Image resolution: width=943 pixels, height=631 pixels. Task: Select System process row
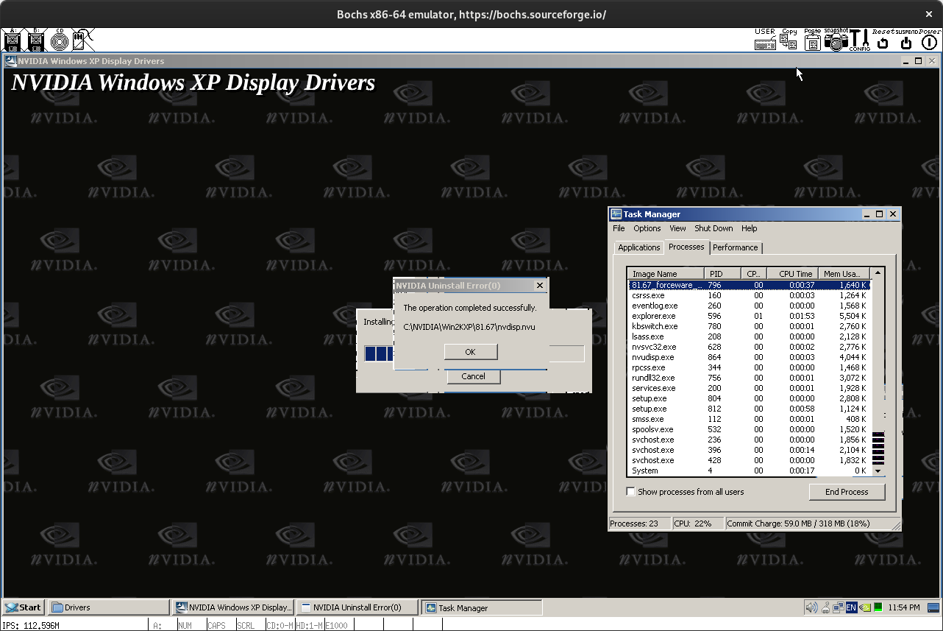coord(749,470)
